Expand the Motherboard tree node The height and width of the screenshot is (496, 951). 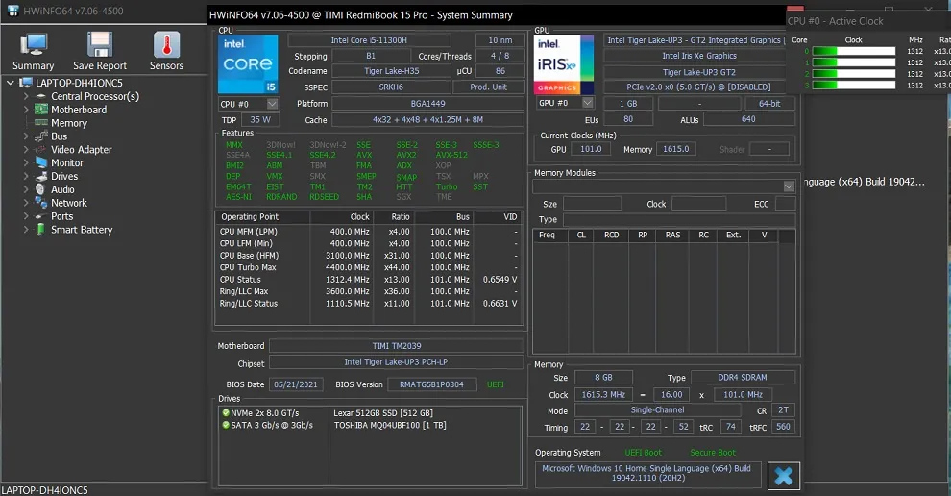(26, 110)
